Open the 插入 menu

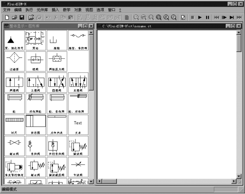point(55,10)
